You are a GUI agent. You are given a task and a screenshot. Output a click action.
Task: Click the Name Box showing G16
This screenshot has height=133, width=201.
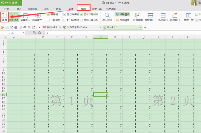pos(11,33)
